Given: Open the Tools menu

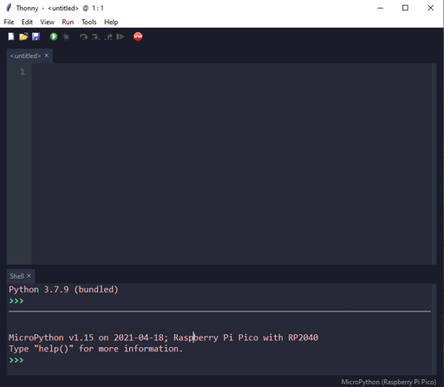Looking at the screenshot, I should [88, 22].
